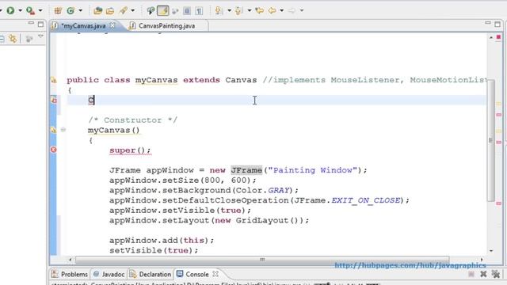This screenshot has width=507, height=285.
Task: Click the Console Remove Launch icon
Action: pos(483,275)
